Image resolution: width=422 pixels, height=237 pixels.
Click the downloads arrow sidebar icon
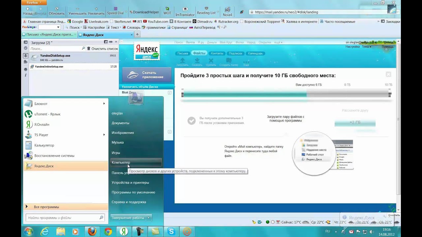tap(25, 56)
